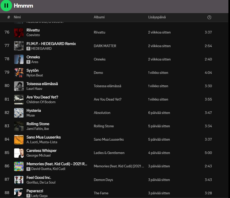Open artist Jami Faltin

click(x=35, y=129)
